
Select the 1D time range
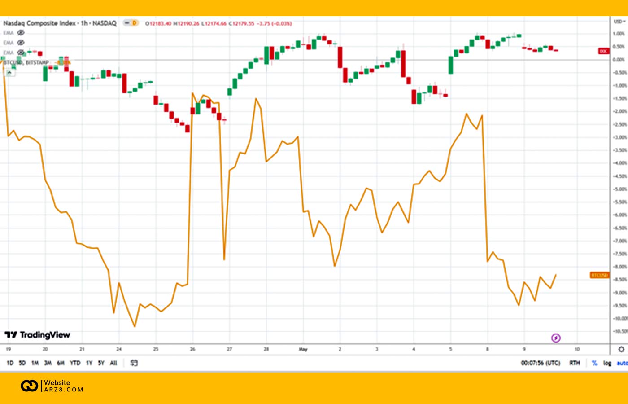coord(10,363)
